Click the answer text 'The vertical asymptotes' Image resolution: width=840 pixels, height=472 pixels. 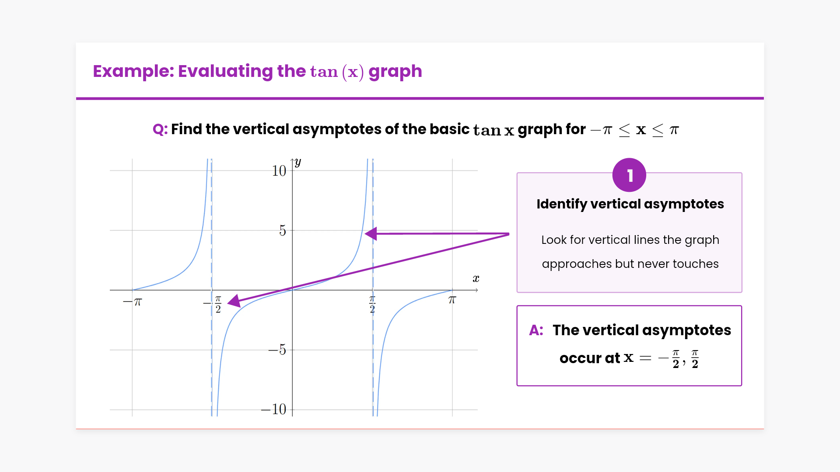[641, 330]
